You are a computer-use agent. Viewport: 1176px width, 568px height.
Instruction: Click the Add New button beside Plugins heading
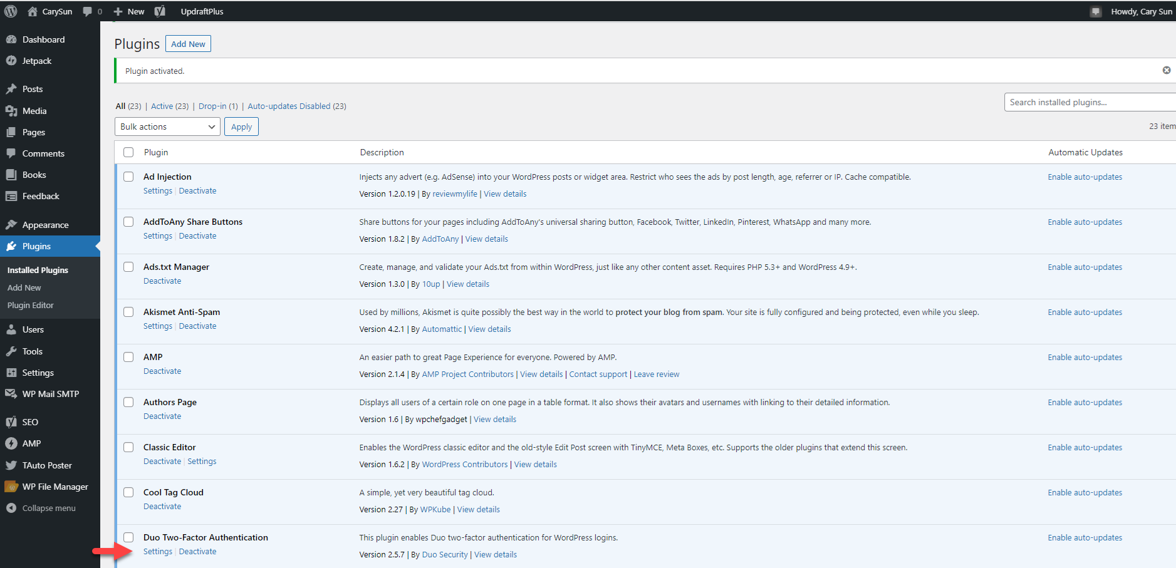(188, 44)
